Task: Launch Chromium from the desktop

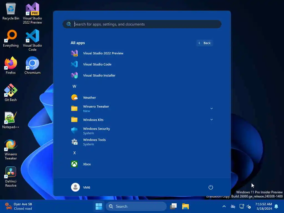Action: tap(32, 65)
